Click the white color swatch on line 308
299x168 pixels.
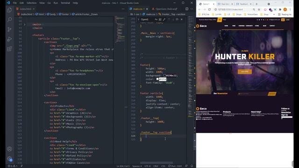point(157,79)
